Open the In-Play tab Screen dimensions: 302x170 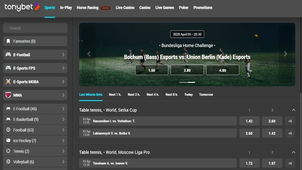tap(66, 8)
